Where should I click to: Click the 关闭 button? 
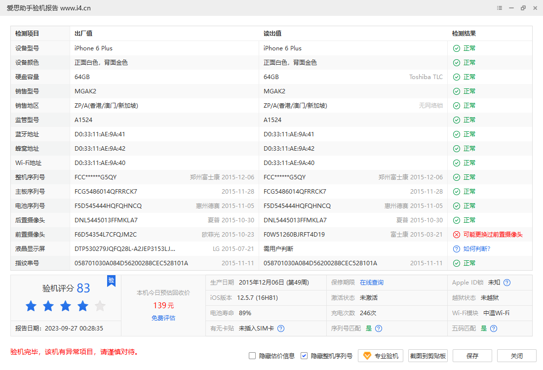coord(517,356)
